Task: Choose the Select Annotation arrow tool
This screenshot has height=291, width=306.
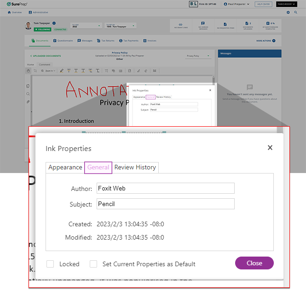Action: pos(35,71)
